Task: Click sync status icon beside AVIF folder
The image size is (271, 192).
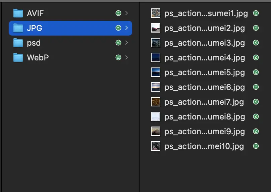Action: (x=118, y=13)
